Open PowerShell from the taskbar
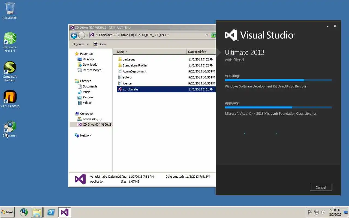This screenshot has height=218, width=349. 51,212
